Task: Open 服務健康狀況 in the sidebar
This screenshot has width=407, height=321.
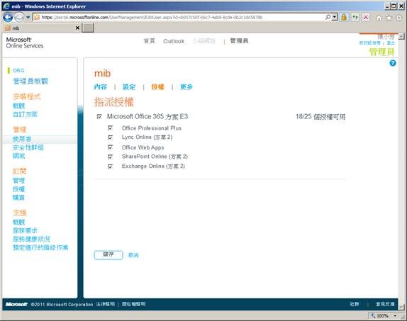Action: coord(31,239)
